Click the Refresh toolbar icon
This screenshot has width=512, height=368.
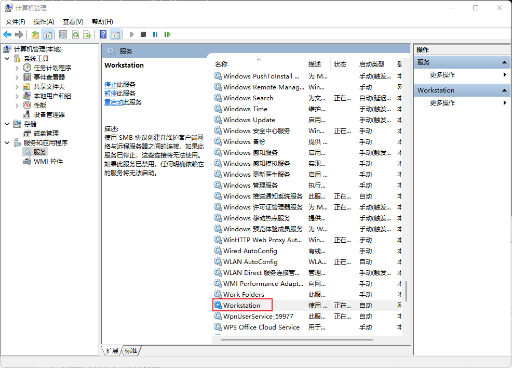pyautogui.click(x=75, y=34)
